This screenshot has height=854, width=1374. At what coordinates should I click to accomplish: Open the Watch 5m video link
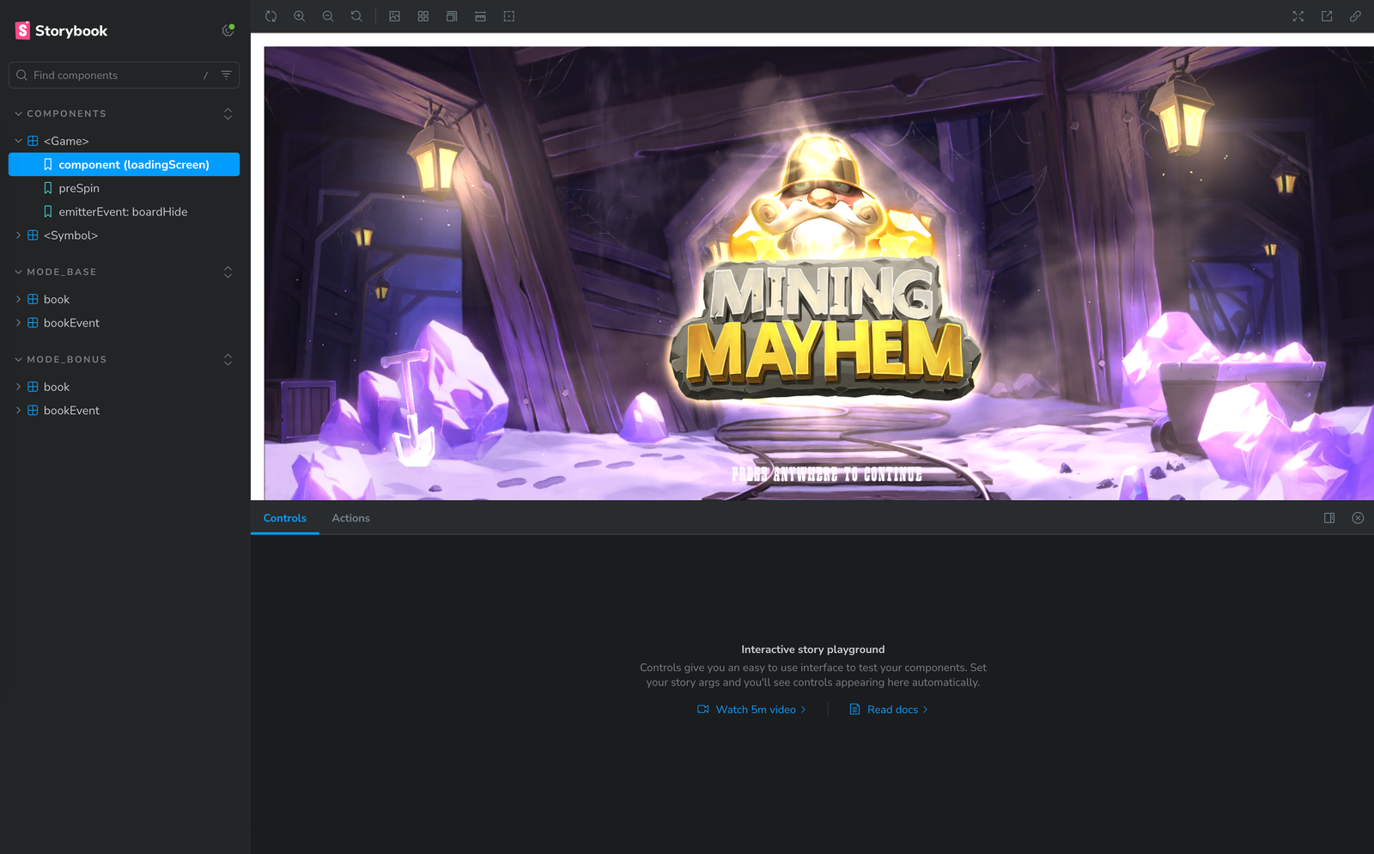click(x=752, y=710)
